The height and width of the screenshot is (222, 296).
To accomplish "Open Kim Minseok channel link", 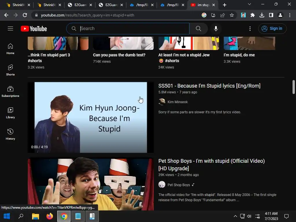I will click(x=177, y=102).
